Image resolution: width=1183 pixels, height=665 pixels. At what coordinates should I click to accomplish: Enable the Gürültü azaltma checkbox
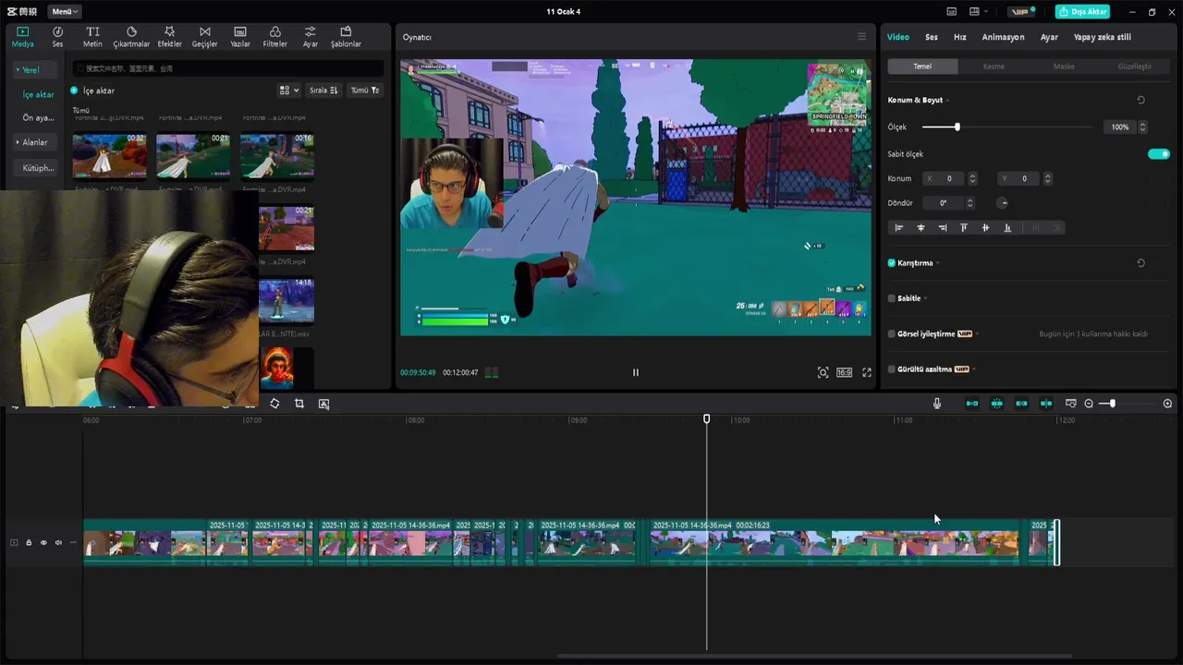coord(892,369)
